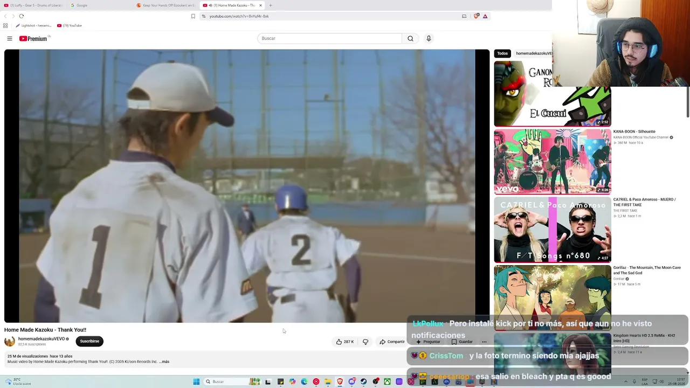This screenshot has height=388, width=690.
Task: Open Kingdom Hearts HD 2.5 ReMIX title
Action: point(644,338)
